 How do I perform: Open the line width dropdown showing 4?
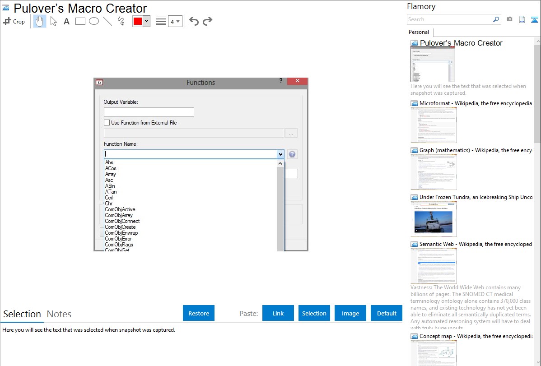(175, 21)
